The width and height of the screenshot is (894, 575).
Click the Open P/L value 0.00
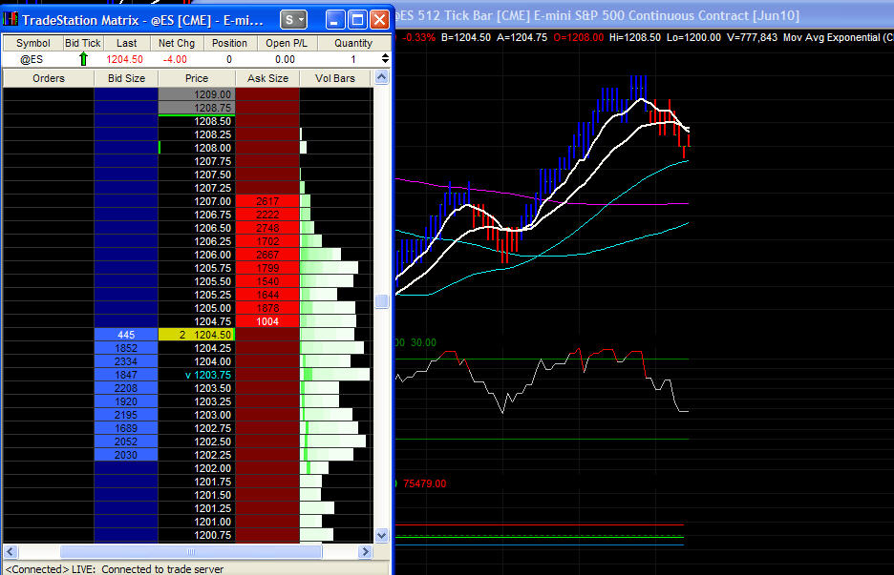tap(285, 59)
